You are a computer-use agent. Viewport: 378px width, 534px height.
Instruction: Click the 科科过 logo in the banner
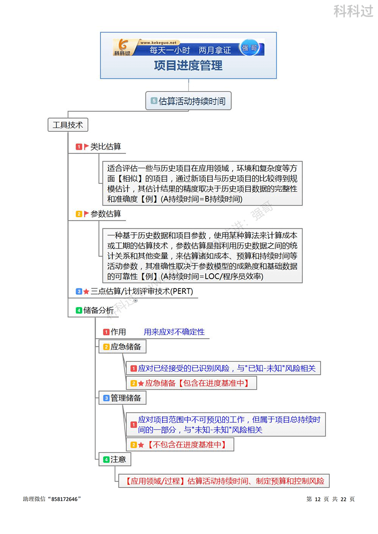[123, 47]
